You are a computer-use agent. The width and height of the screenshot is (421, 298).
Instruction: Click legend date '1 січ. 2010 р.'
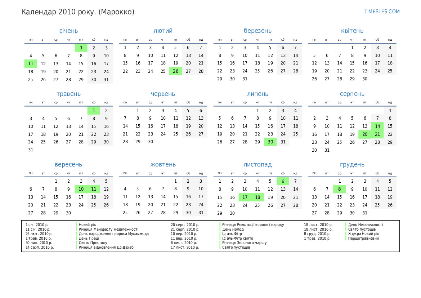point(37,224)
